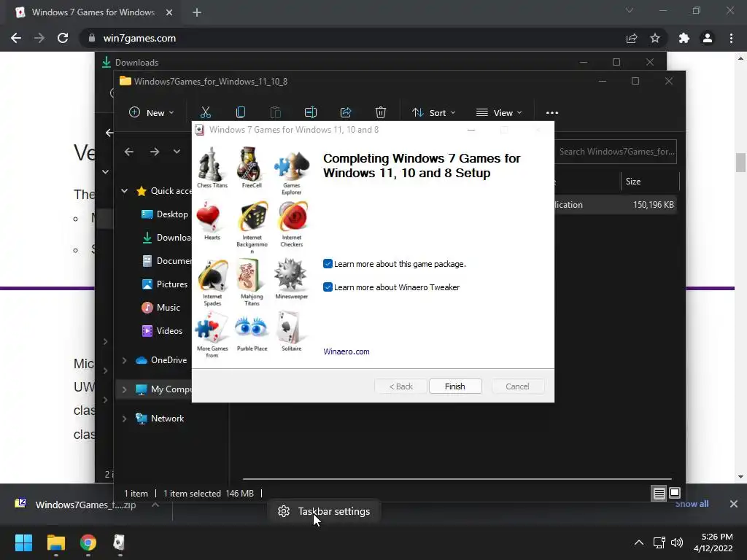Click the Back button in setup
Image resolution: width=747 pixels, height=560 pixels.
click(x=400, y=386)
